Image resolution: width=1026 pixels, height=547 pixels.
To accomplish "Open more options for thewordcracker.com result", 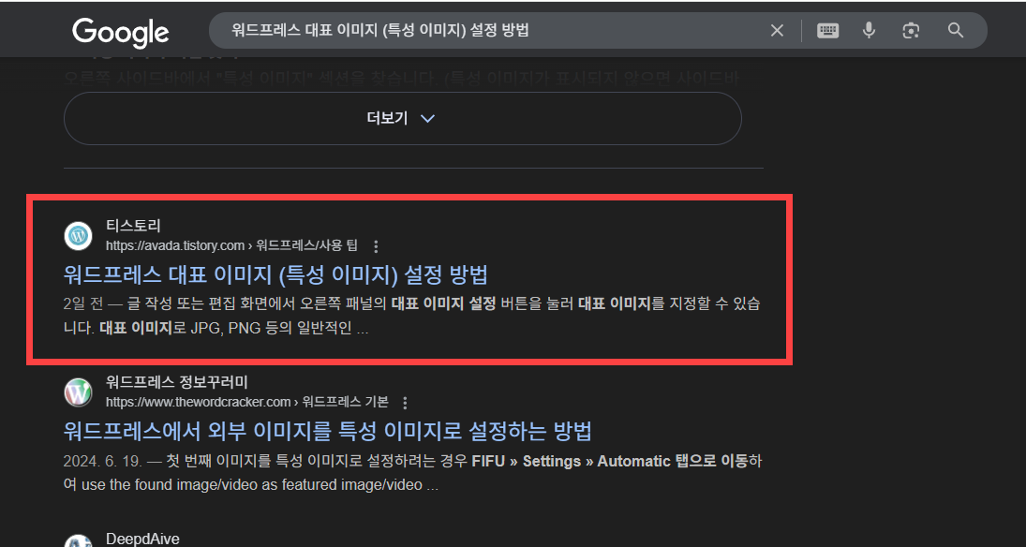I will 405,403.
